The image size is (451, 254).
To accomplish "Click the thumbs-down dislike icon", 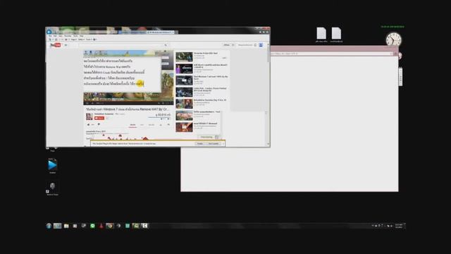I will 99,125.
